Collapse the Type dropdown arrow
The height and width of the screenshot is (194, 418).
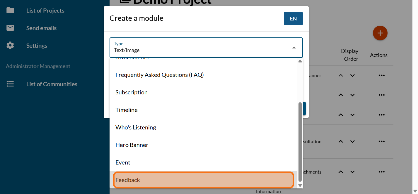tap(294, 48)
